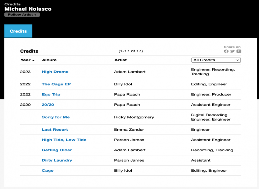Viewport: 259px width, 189px height.
Task: Select the Share on label
Action: pos(232,47)
